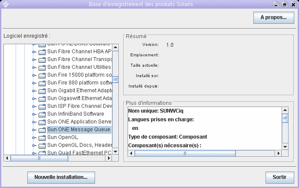
Task: Click Plus d'informations vertical scrollbar thumb
Action: coord(285,118)
